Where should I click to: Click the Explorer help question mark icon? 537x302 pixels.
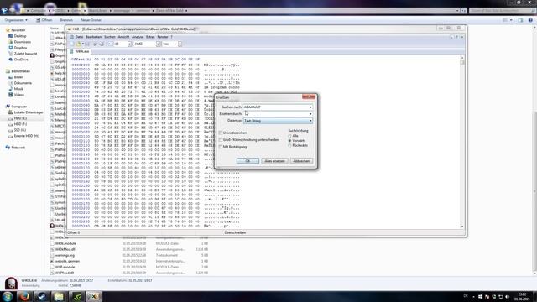[x=530, y=20]
